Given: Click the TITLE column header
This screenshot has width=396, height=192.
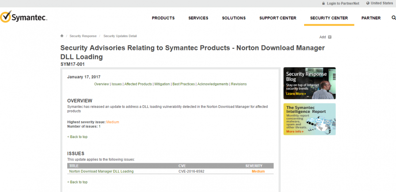Looking at the screenshot, I should coord(74,166).
